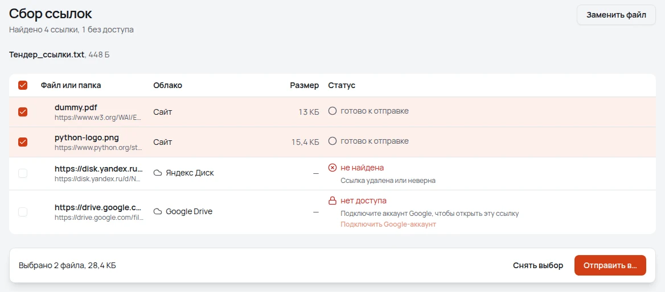This screenshot has height=292, width=665.
Task: Click the grey https://disk.yandex.ru/d/N… URL
Action: click(98, 179)
